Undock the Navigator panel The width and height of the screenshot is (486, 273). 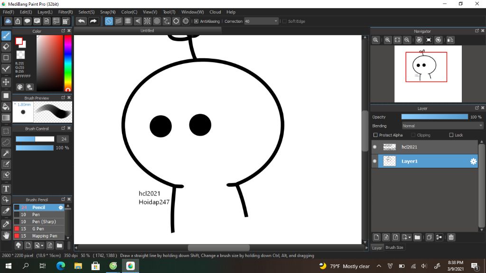coord(477,31)
